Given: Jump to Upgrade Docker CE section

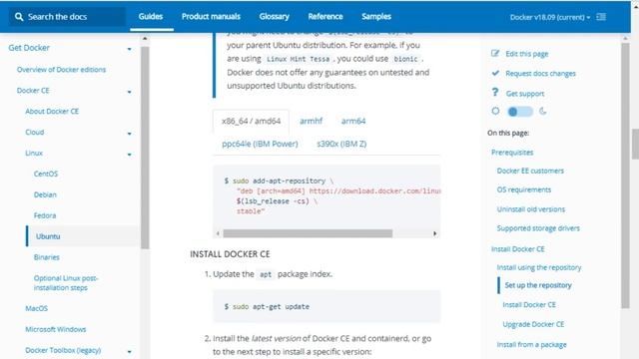Looking at the screenshot, I should pos(533,324).
